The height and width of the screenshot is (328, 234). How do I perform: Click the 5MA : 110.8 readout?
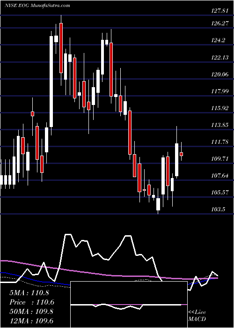[29, 293]
